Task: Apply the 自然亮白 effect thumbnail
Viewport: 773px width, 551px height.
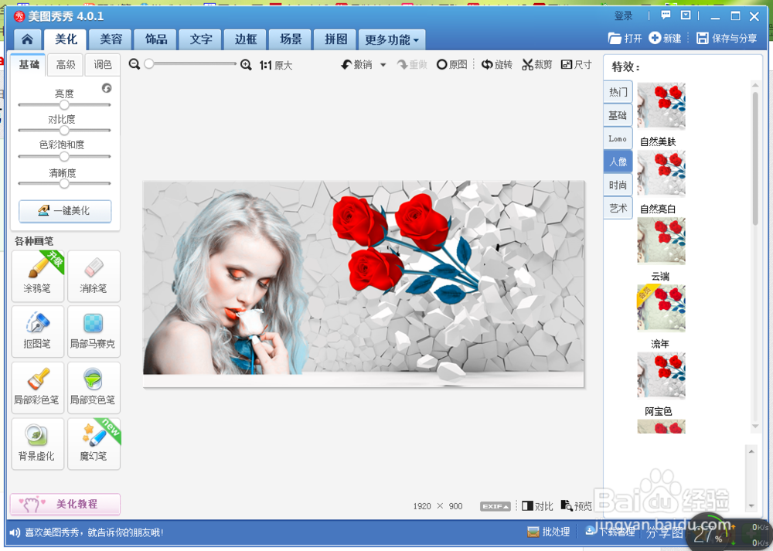Action: 661,173
